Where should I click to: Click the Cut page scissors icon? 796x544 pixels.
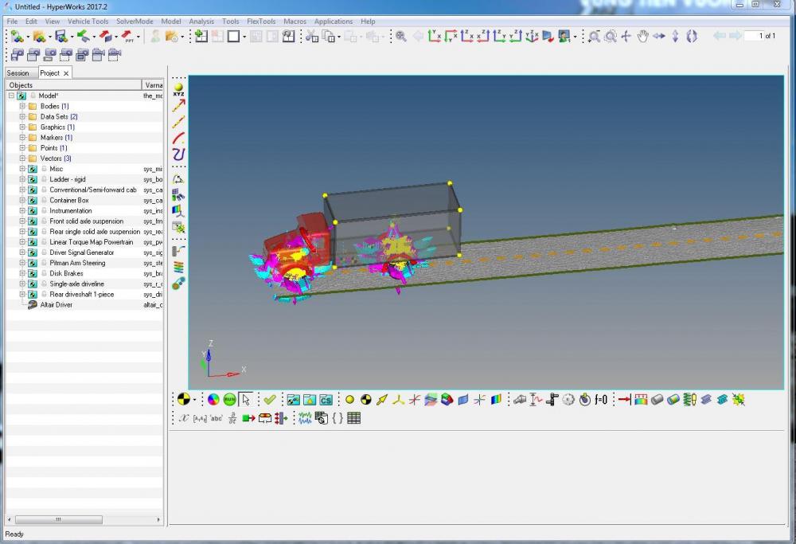[x=312, y=36]
